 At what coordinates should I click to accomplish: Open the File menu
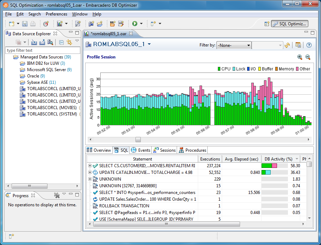[8, 14]
